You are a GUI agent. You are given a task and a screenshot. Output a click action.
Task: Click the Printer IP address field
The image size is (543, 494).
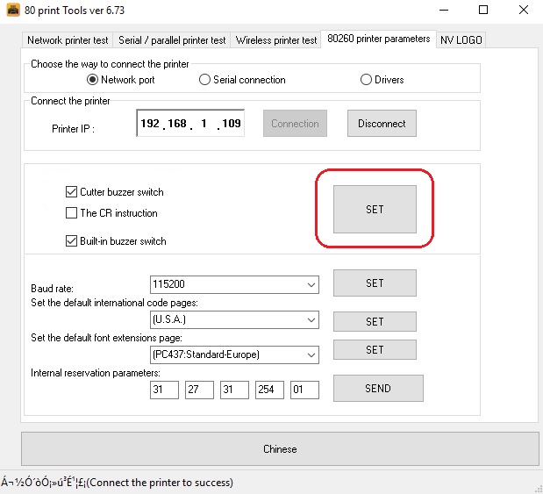[190, 124]
